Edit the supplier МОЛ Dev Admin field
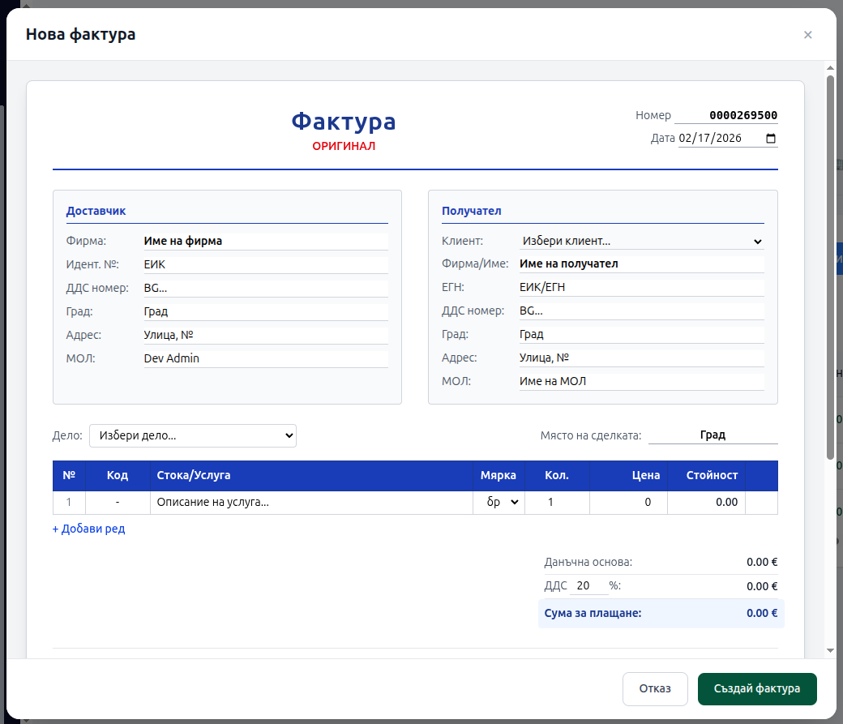The height and width of the screenshot is (724, 843). point(265,358)
